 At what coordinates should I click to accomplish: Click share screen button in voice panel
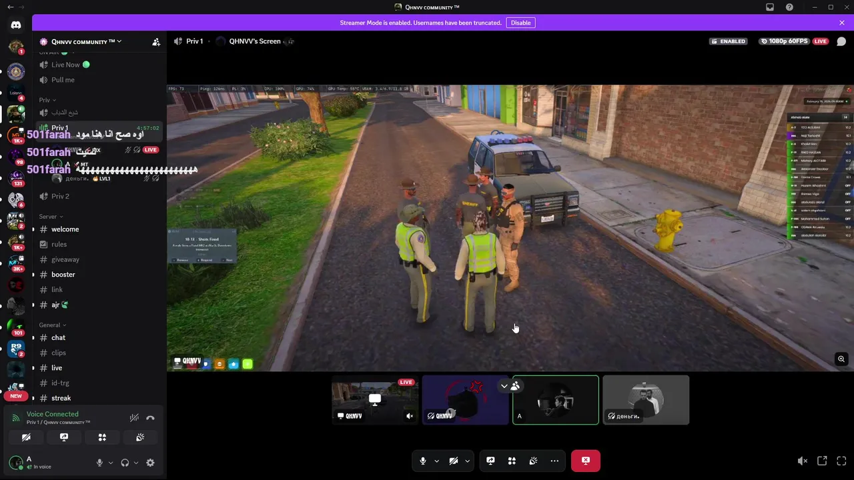point(64,437)
